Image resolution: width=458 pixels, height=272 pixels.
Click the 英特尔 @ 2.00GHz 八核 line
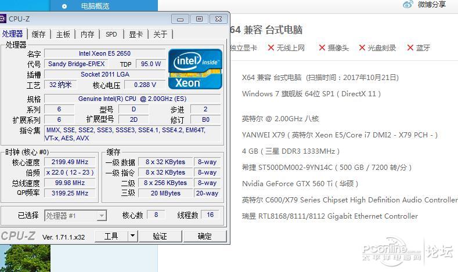280,119
